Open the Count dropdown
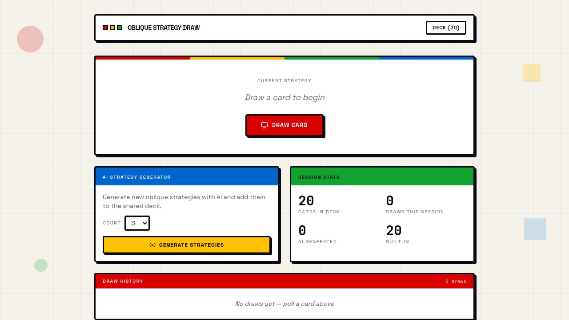The width and height of the screenshot is (569, 320). tap(137, 223)
